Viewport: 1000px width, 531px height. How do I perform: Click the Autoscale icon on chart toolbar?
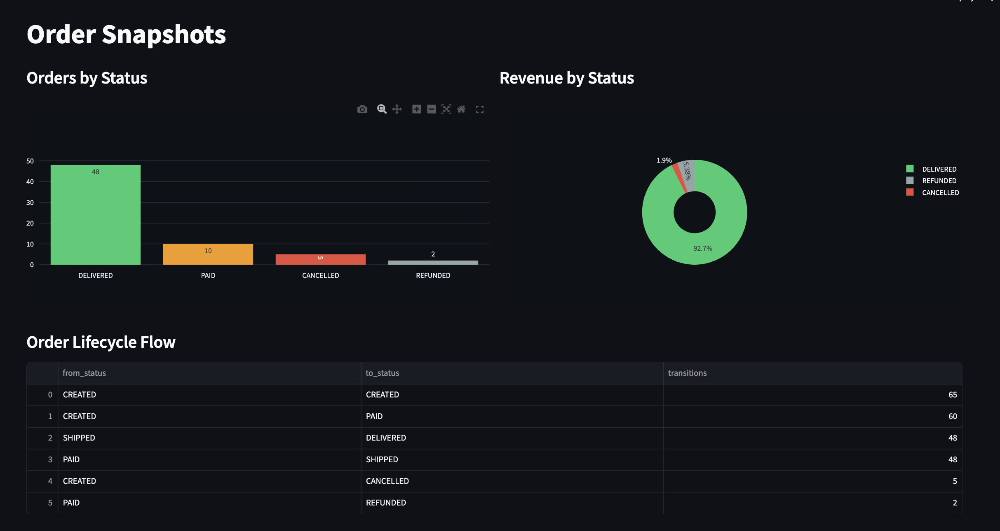446,109
